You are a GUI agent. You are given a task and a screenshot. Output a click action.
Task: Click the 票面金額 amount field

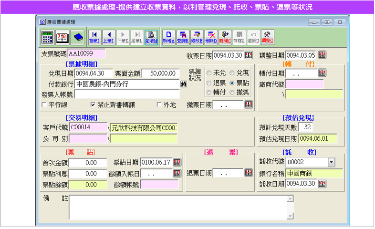click(x=159, y=73)
